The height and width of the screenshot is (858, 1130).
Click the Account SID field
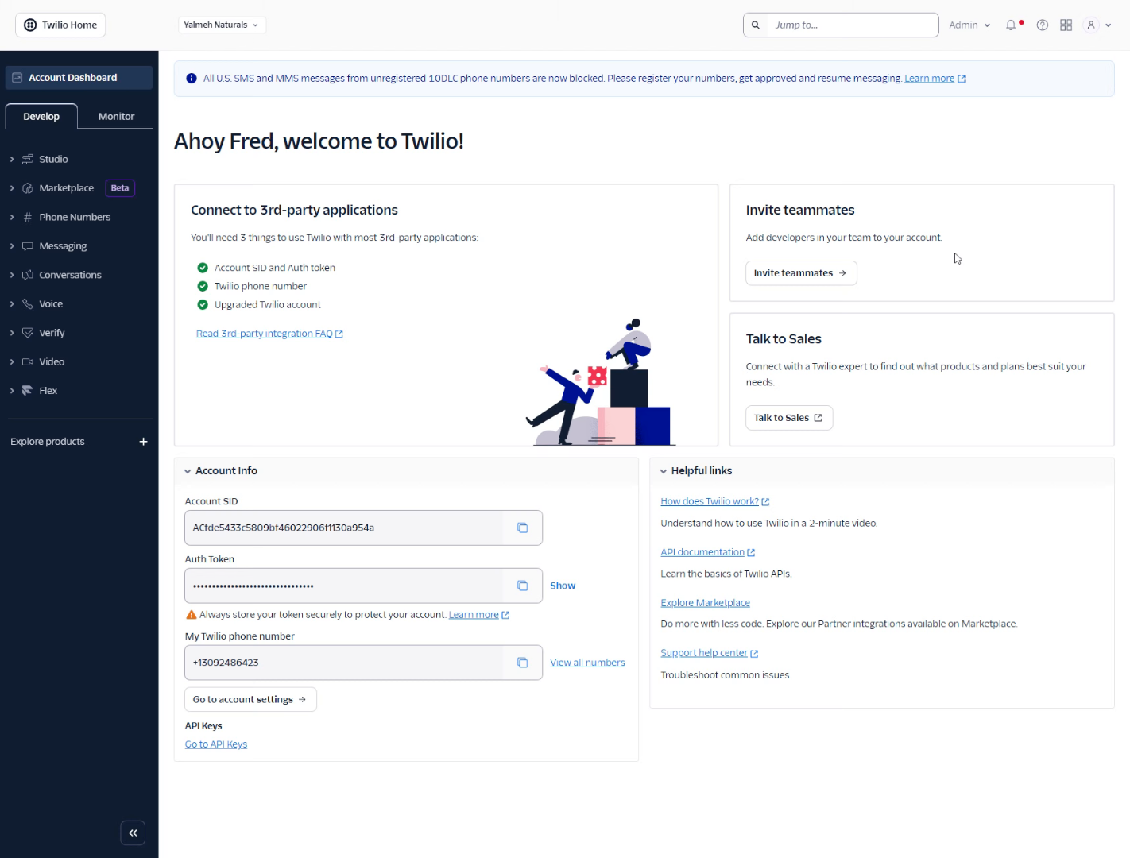344,528
